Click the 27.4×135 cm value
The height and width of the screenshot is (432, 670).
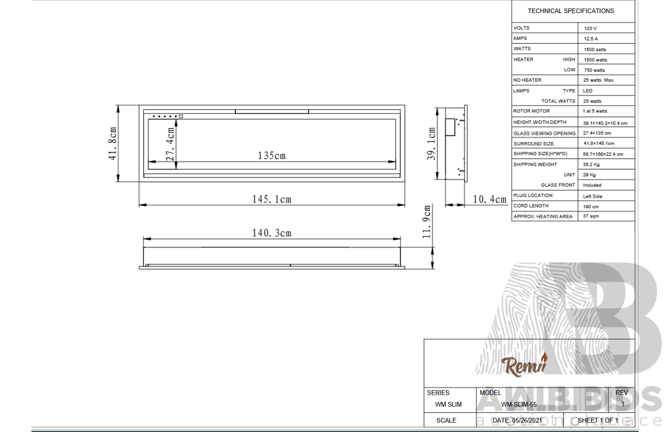pyautogui.click(x=597, y=133)
